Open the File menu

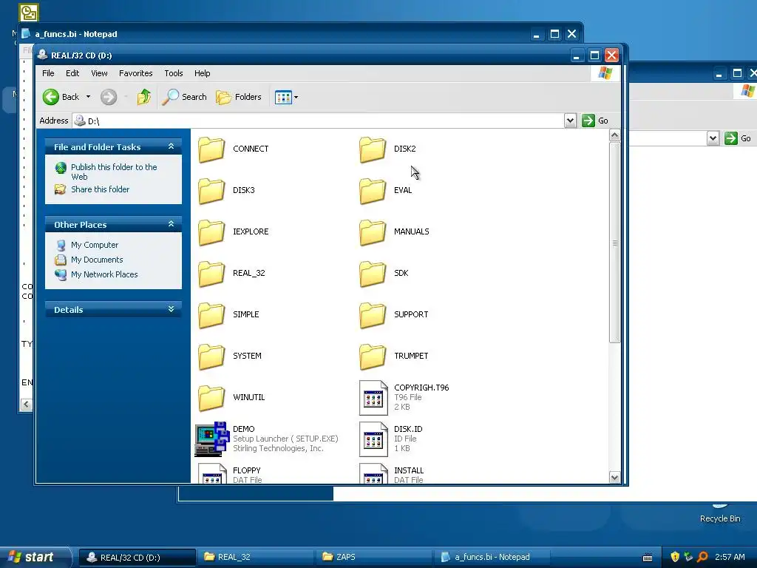pyautogui.click(x=48, y=73)
